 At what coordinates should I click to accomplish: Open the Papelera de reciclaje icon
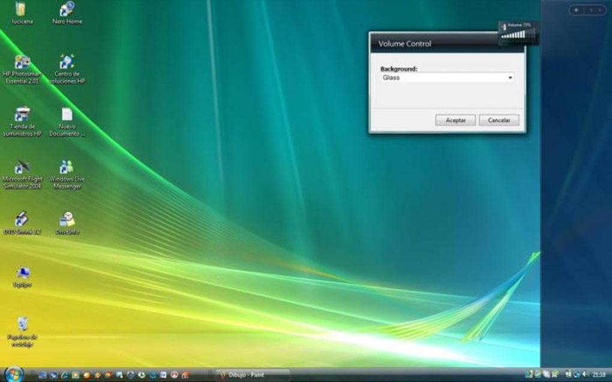[x=22, y=332]
